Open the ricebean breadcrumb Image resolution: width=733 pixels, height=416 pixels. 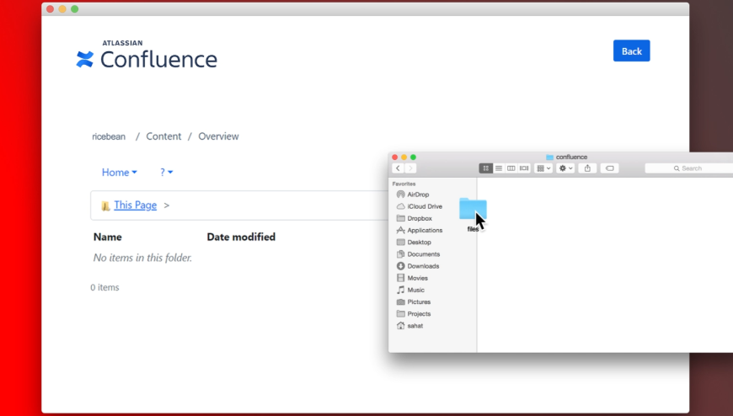coord(109,136)
